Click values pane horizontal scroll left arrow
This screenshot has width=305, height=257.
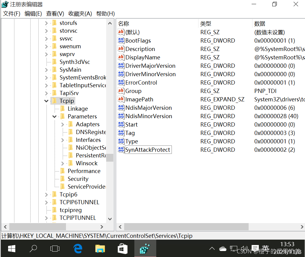tap(120, 227)
